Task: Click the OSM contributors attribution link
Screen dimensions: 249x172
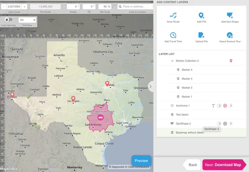Action: pos(137,167)
